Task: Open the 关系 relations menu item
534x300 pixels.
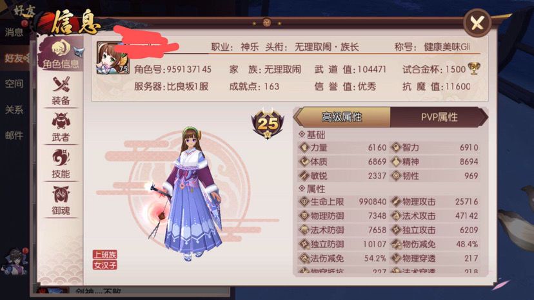Action: click(x=14, y=109)
